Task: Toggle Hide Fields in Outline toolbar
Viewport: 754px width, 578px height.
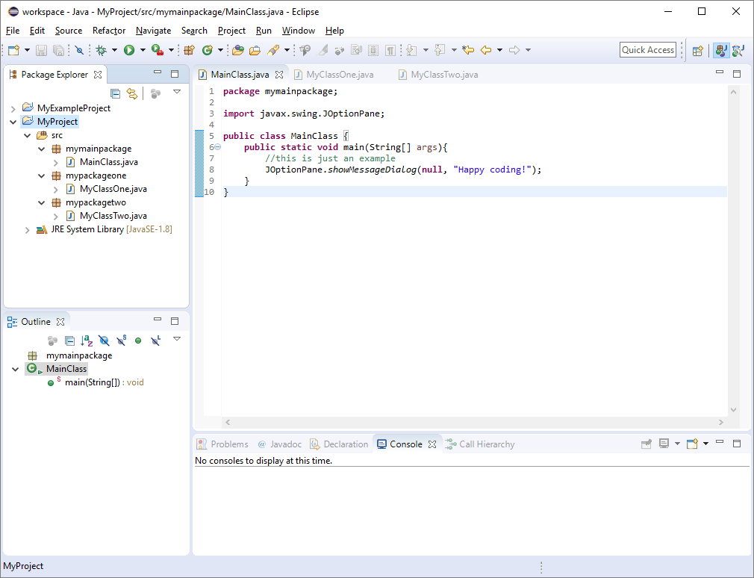Action: (104, 341)
